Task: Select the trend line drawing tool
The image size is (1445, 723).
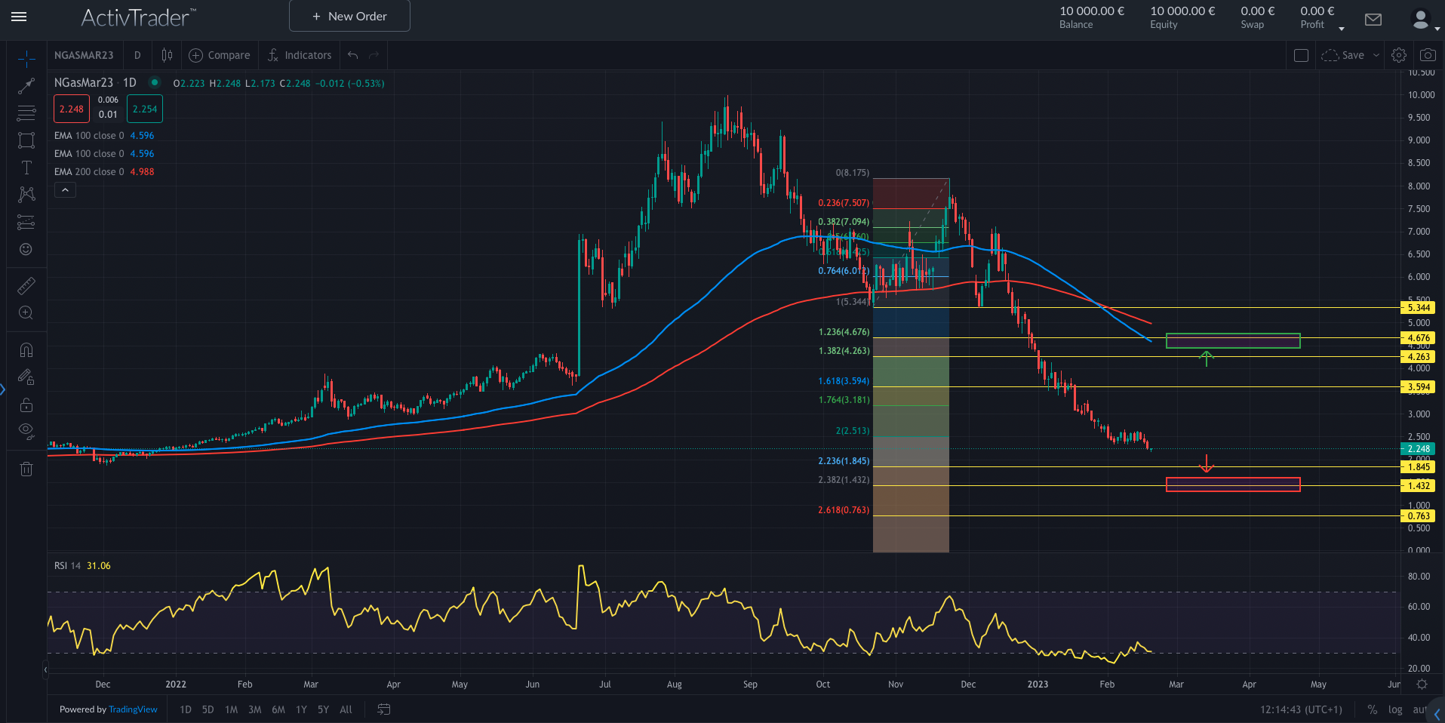Action: [x=26, y=86]
